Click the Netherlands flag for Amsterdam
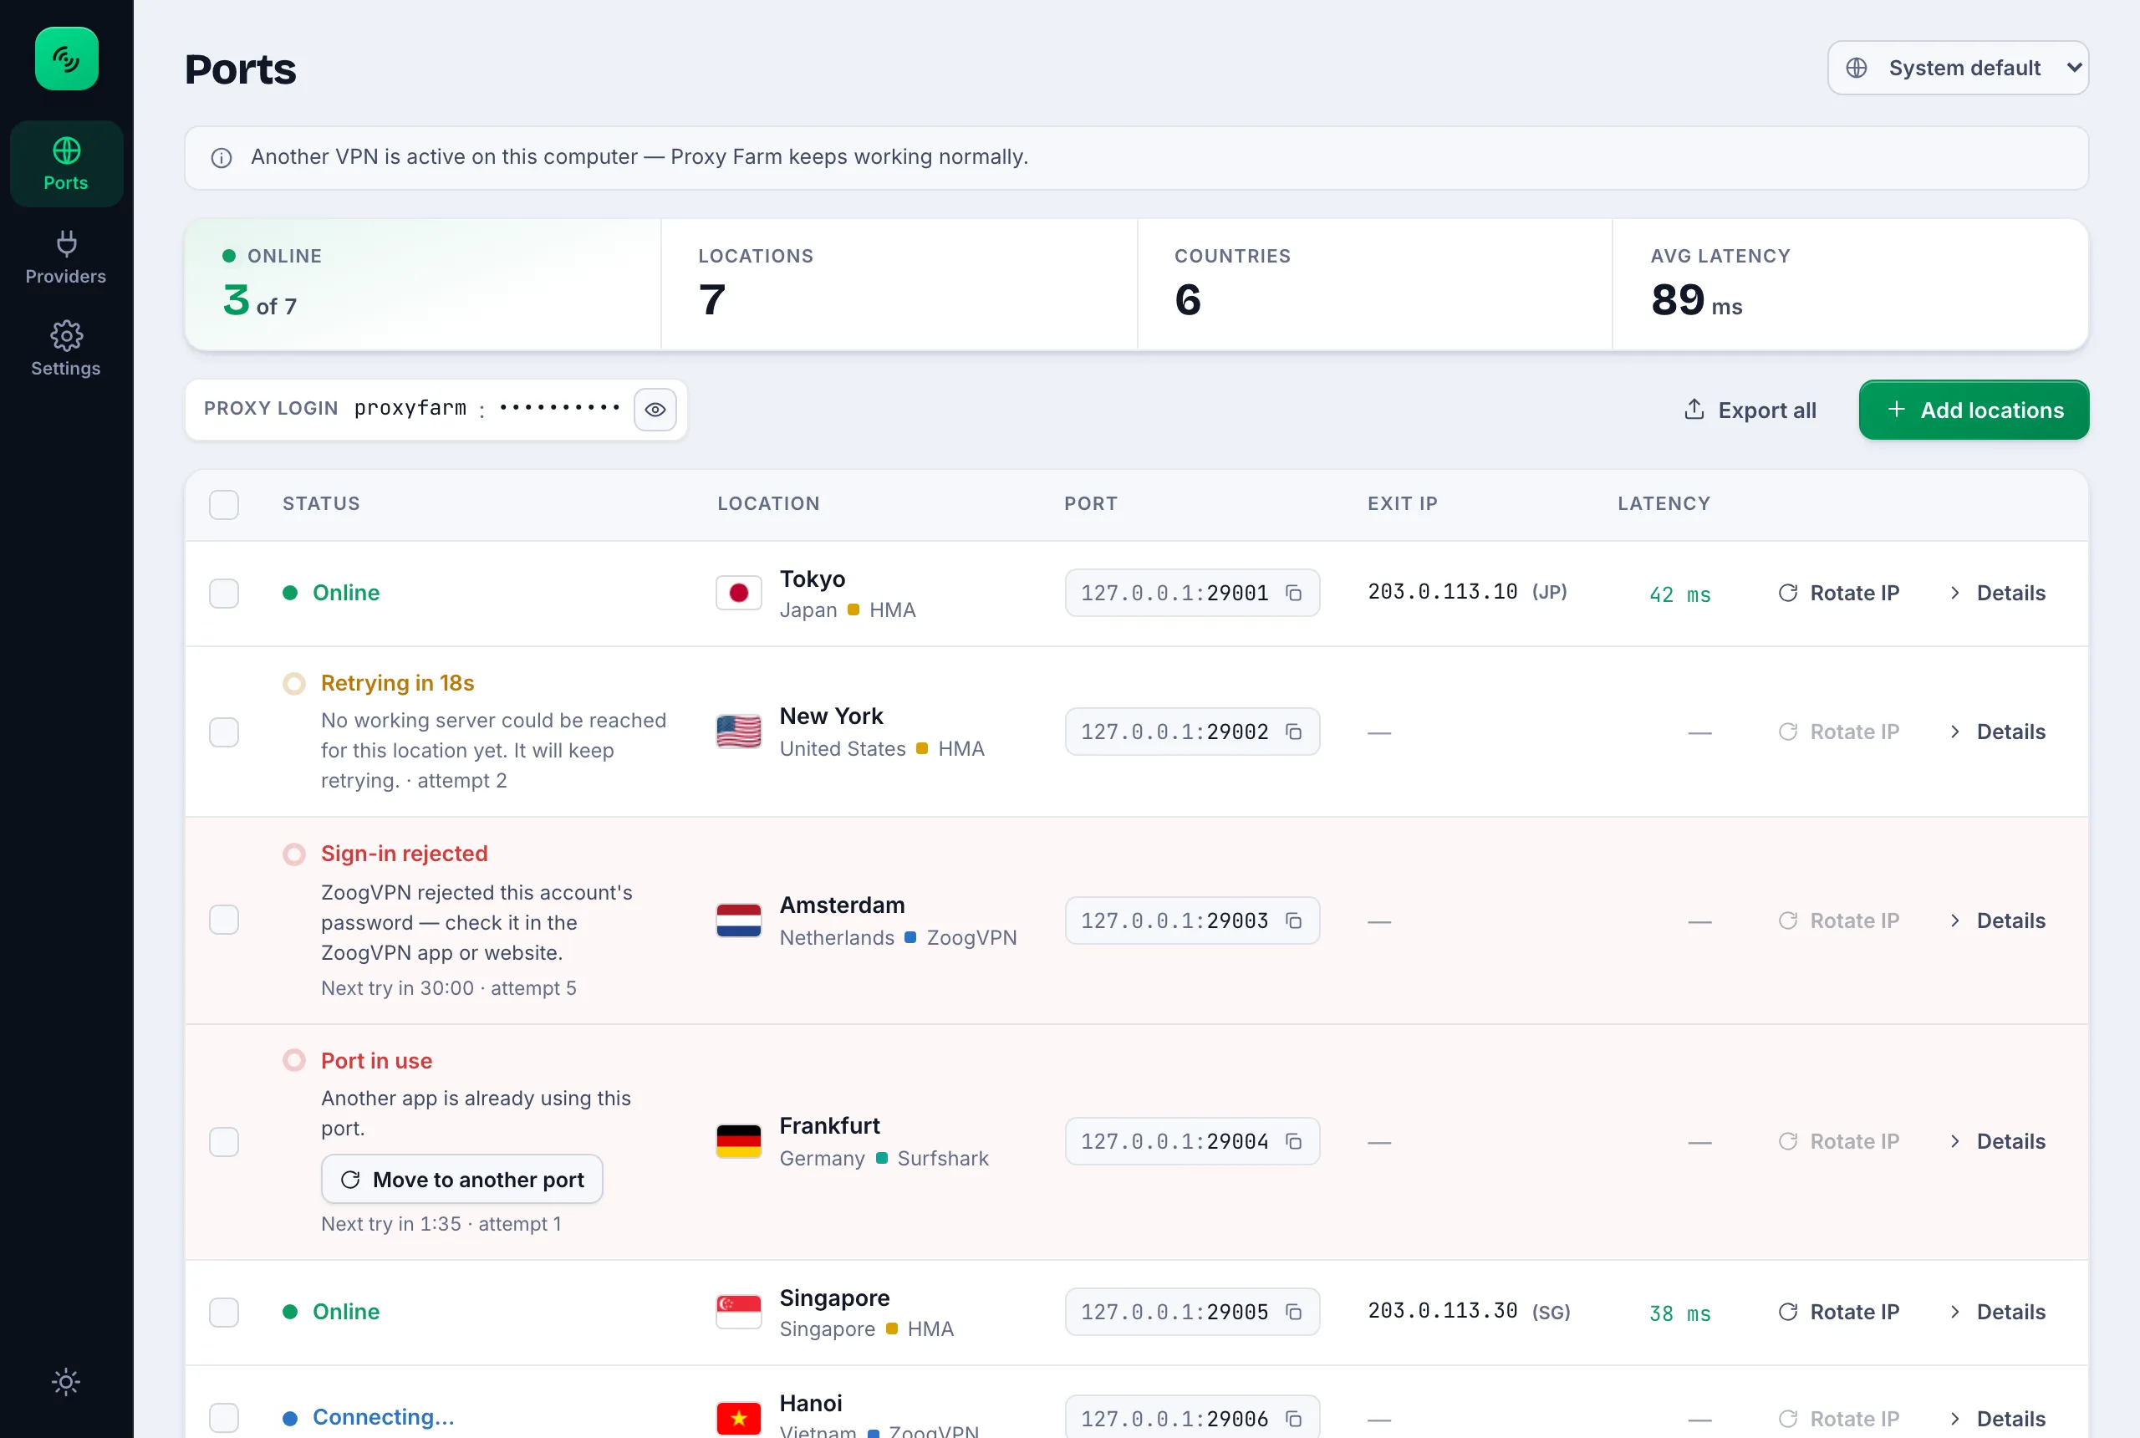The image size is (2140, 1438). click(738, 920)
